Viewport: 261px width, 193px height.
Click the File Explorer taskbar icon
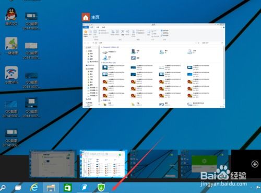click(51, 188)
